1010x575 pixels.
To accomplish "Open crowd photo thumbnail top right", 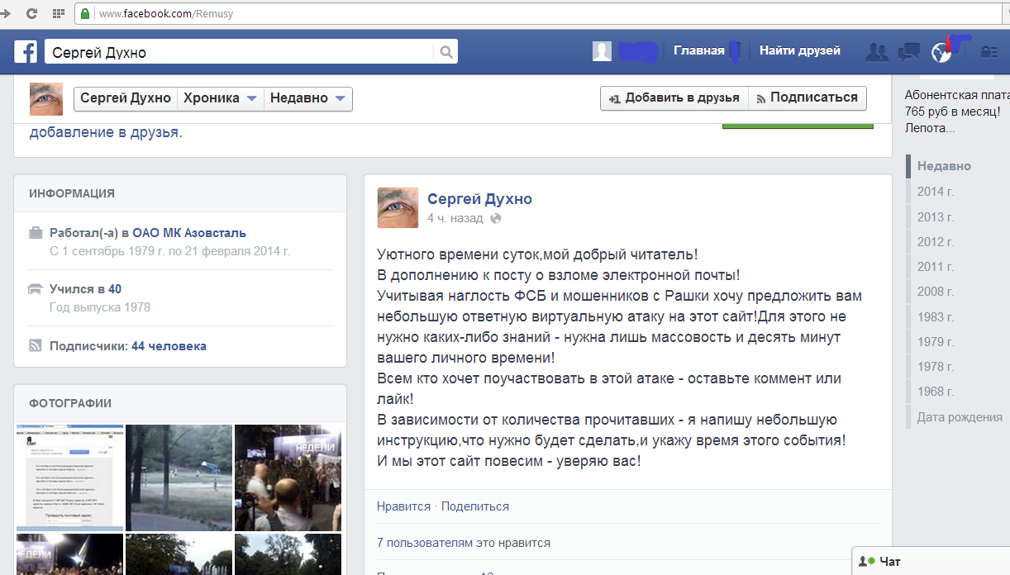I will [288, 478].
